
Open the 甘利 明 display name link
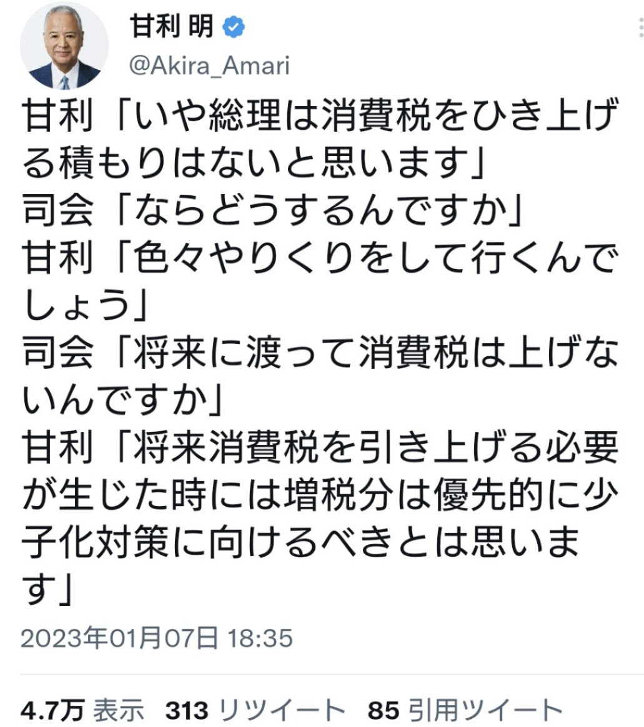[x=171, y=26]
